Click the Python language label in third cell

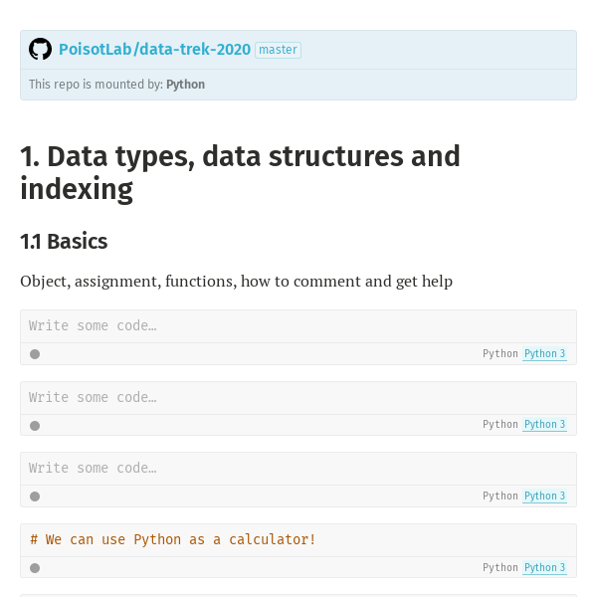(500, 497)
